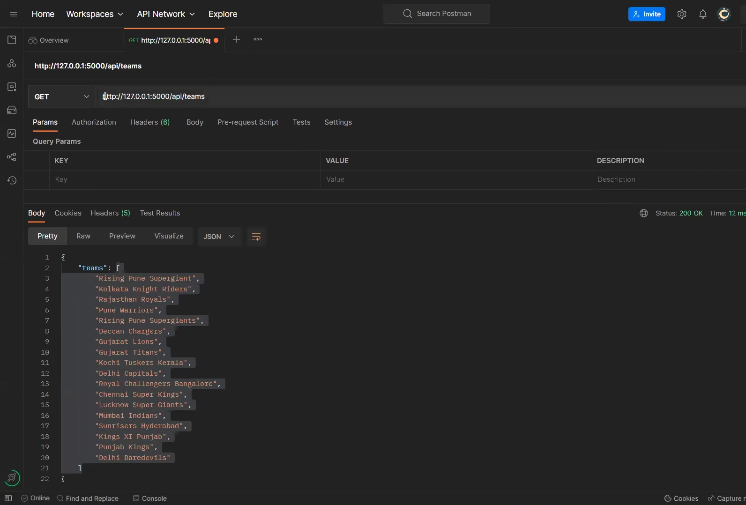Click line number 10 in response gutter
This screenshot has width=746, height=505.
(45, 352)
